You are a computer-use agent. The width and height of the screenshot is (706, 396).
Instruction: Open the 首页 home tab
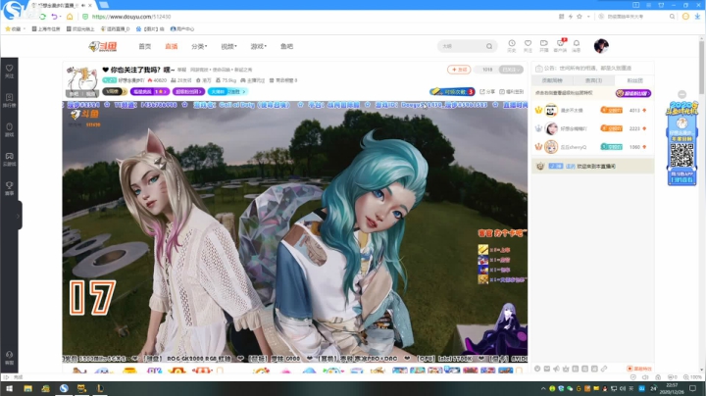144,46
